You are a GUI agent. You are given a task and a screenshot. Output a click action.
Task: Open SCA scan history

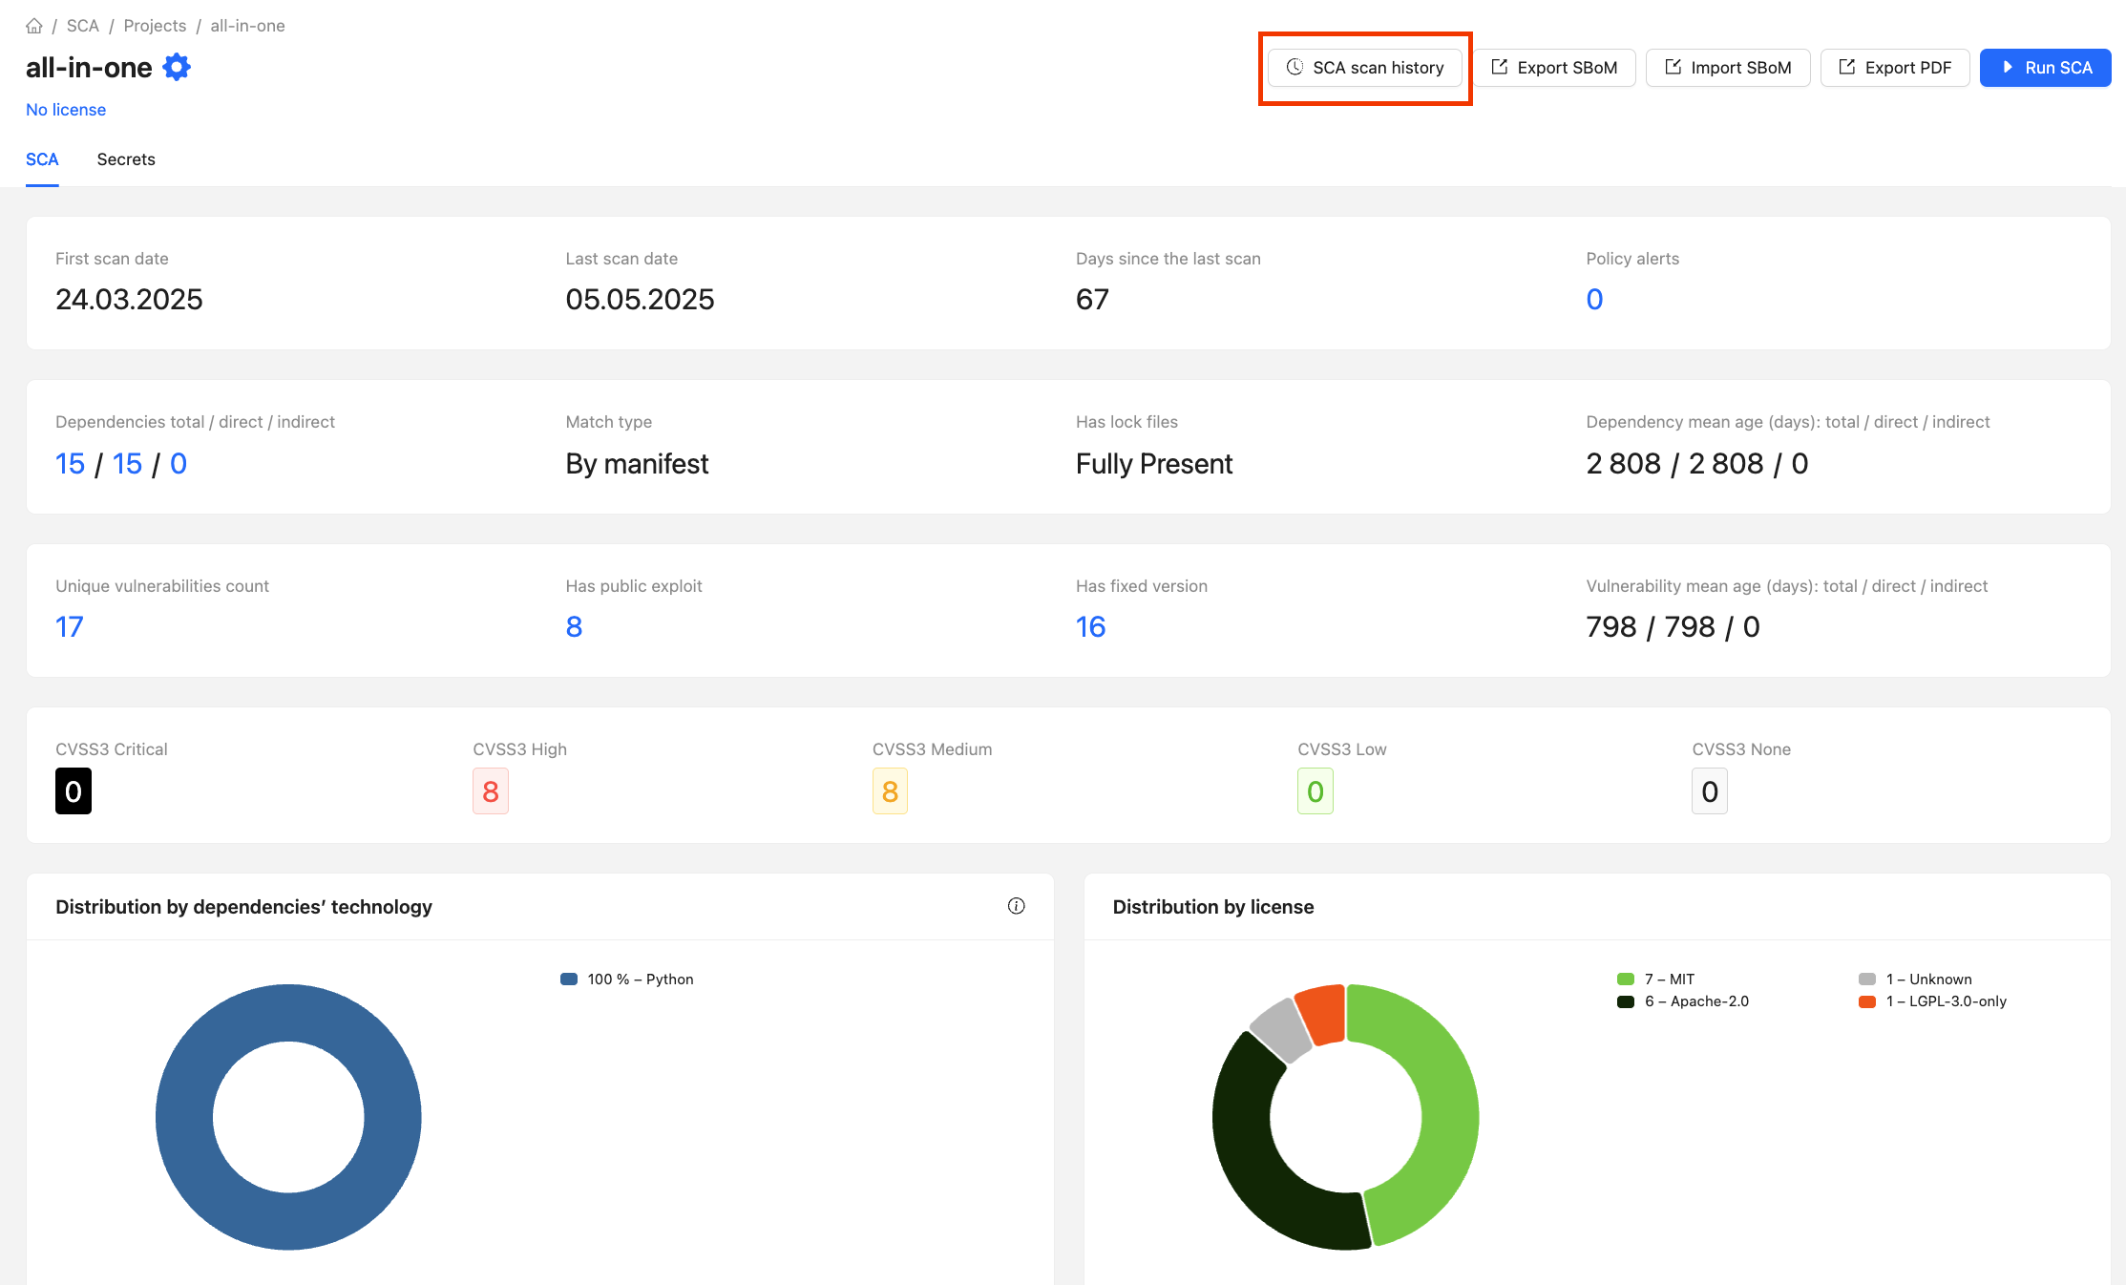click(x=1365, y=68)
